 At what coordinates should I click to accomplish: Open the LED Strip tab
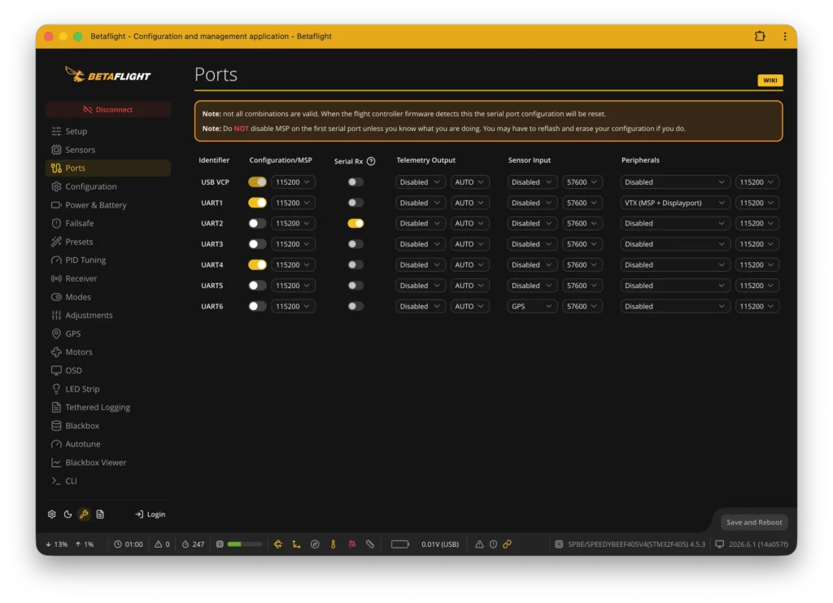(108, 389)
